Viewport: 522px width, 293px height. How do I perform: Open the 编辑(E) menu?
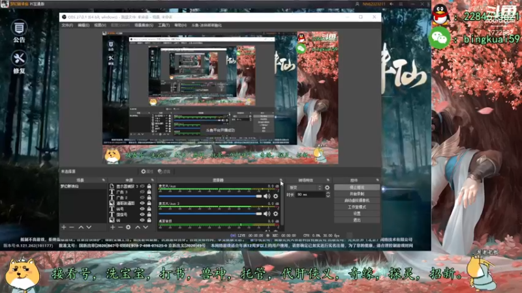coord(84,25)
